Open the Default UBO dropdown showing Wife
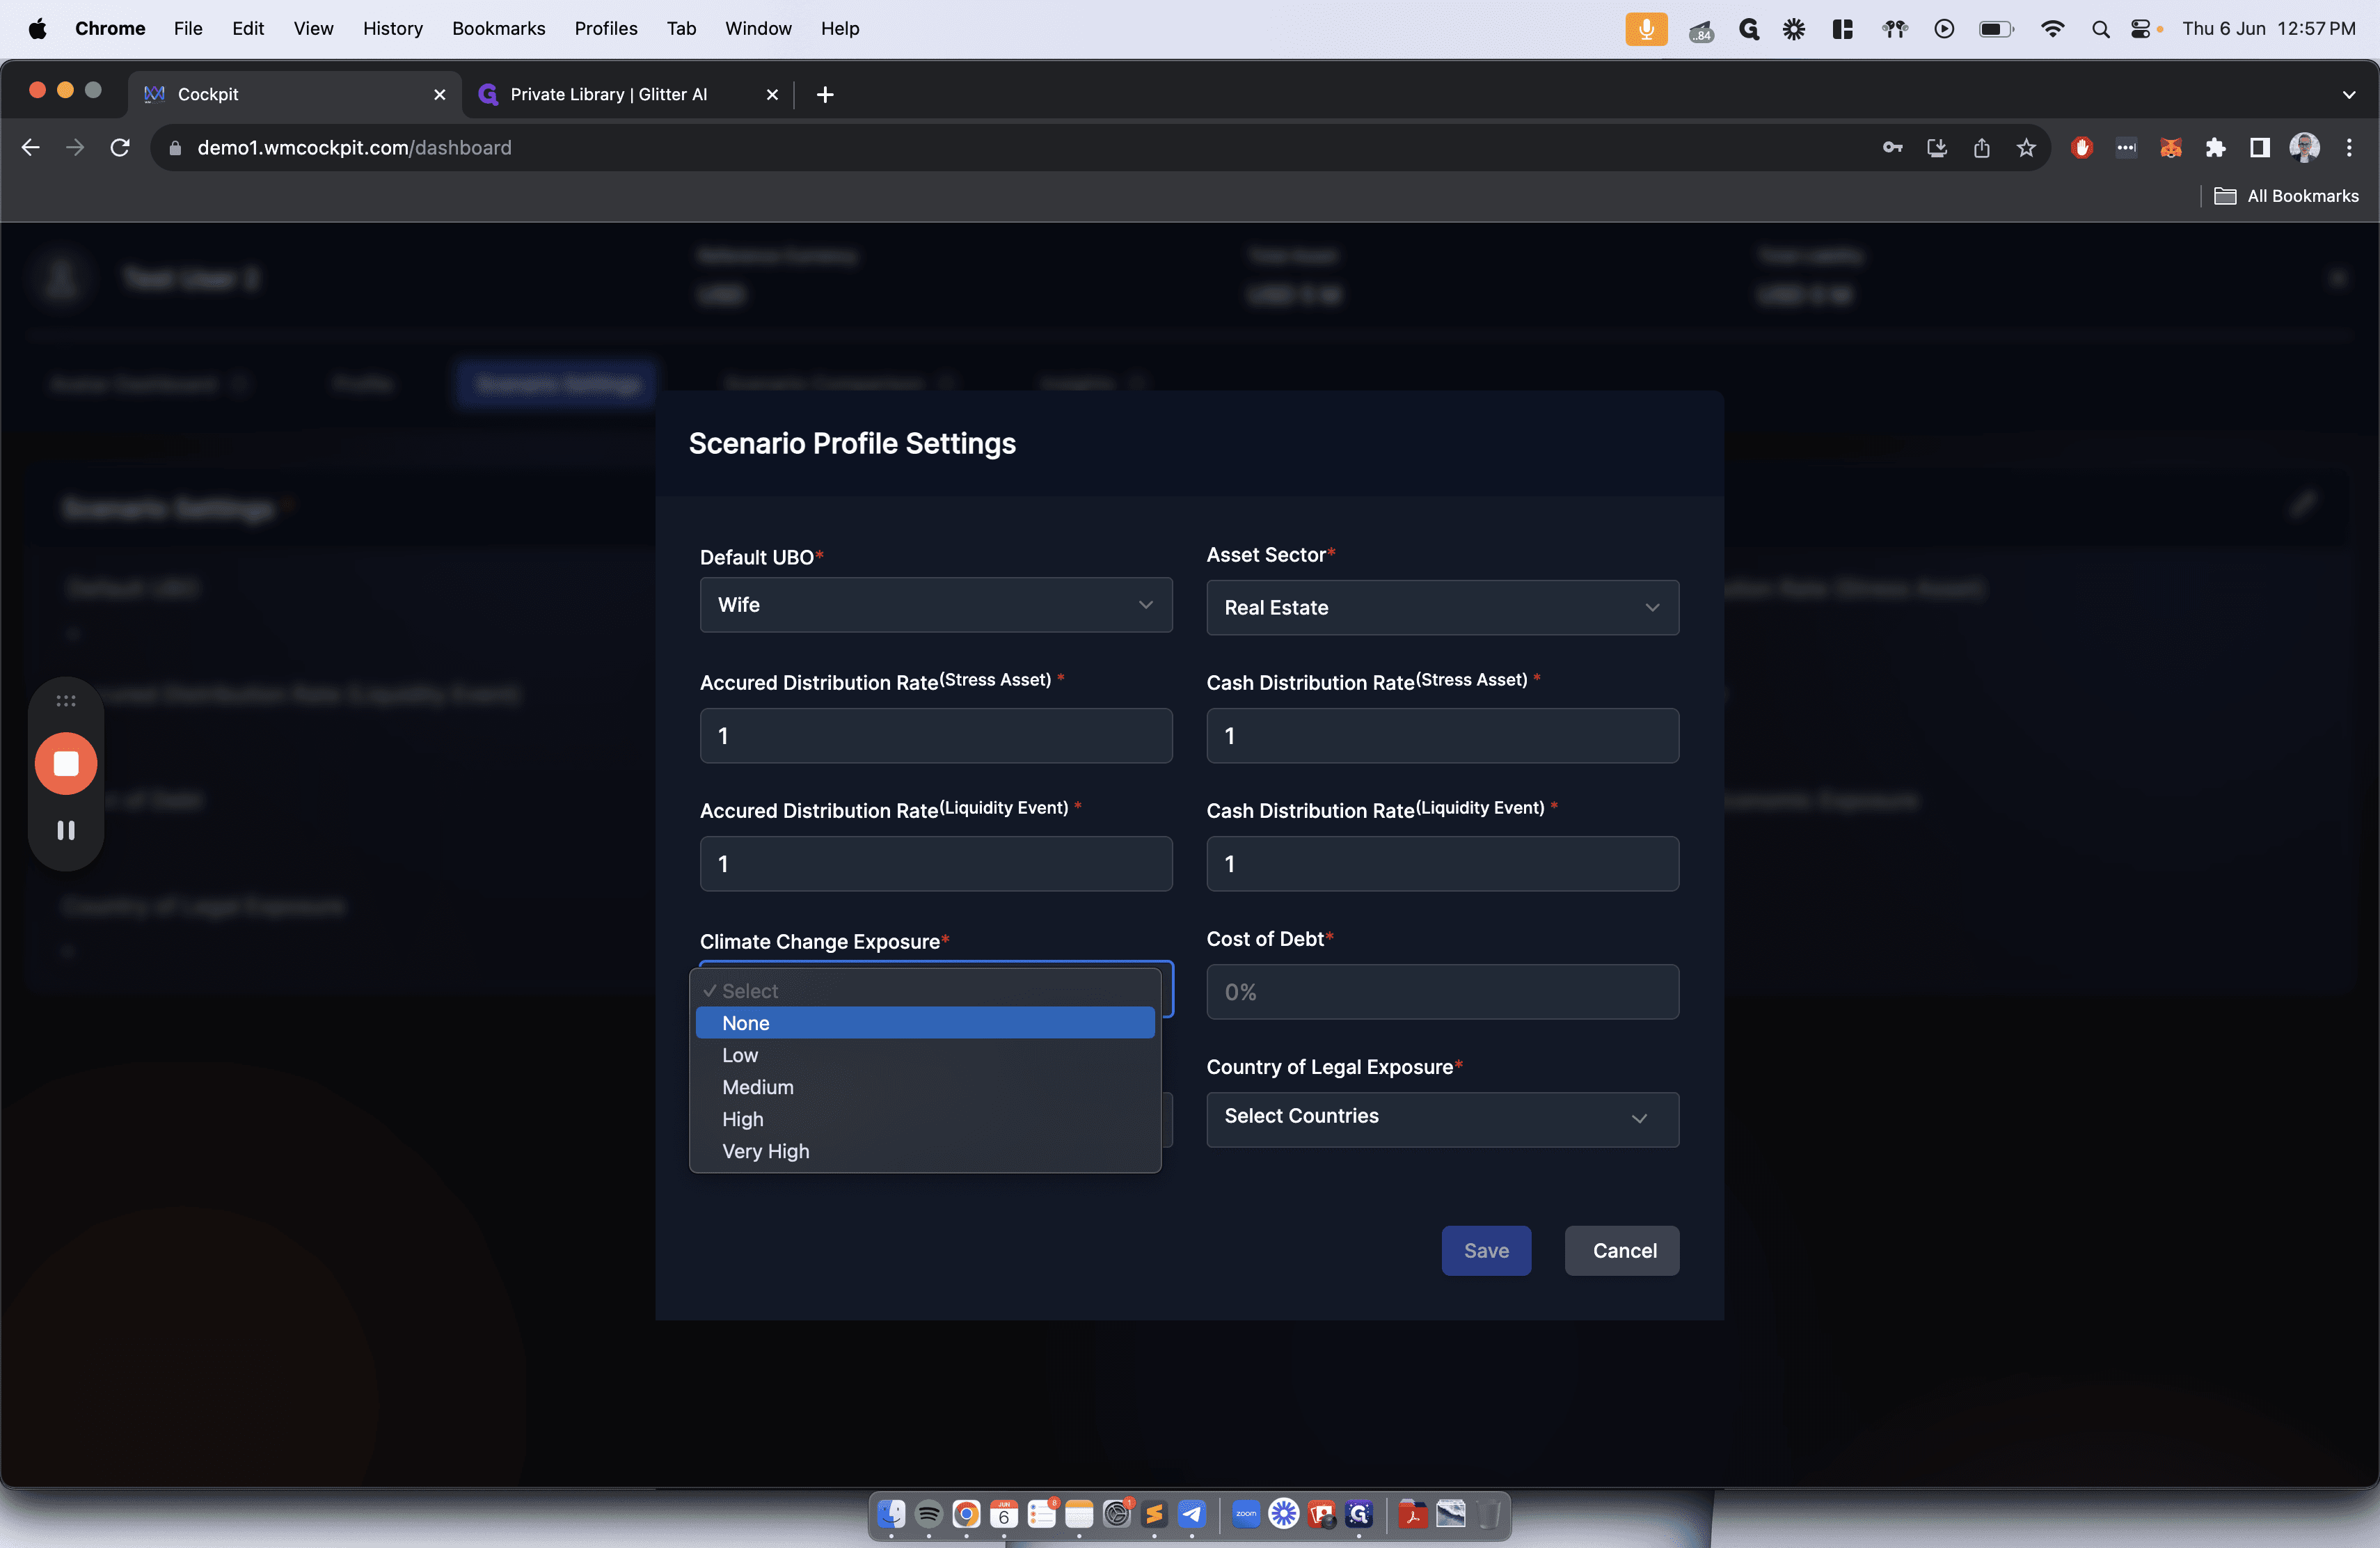The image size is (2380, 1548). pos(936,605)
